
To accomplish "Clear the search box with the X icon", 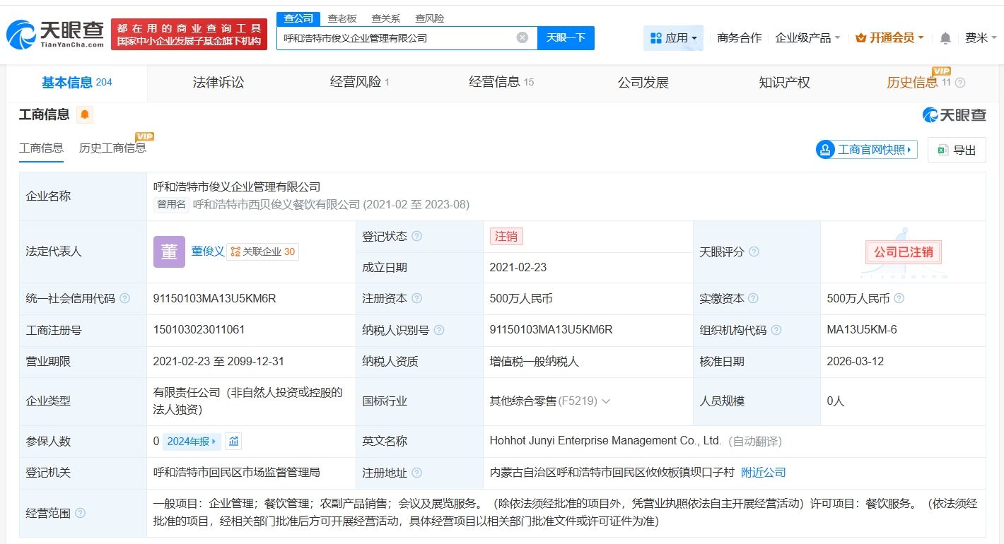I will (522, 38).
